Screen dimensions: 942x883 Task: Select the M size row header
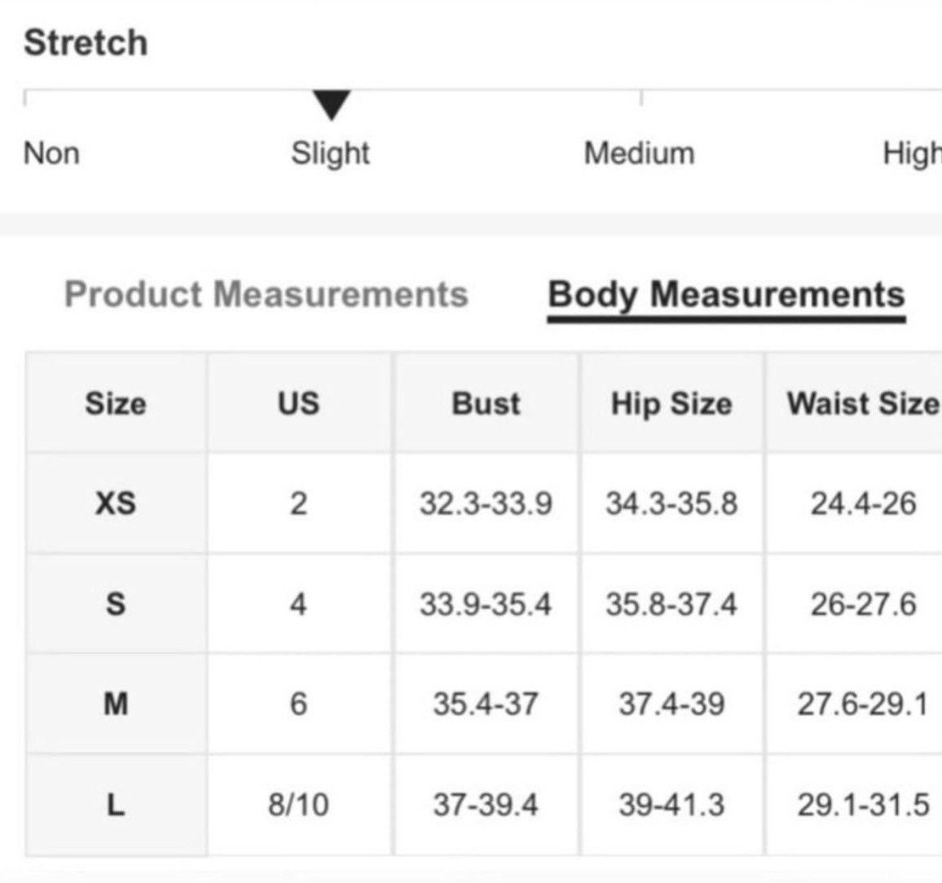(x=117, y=704)
